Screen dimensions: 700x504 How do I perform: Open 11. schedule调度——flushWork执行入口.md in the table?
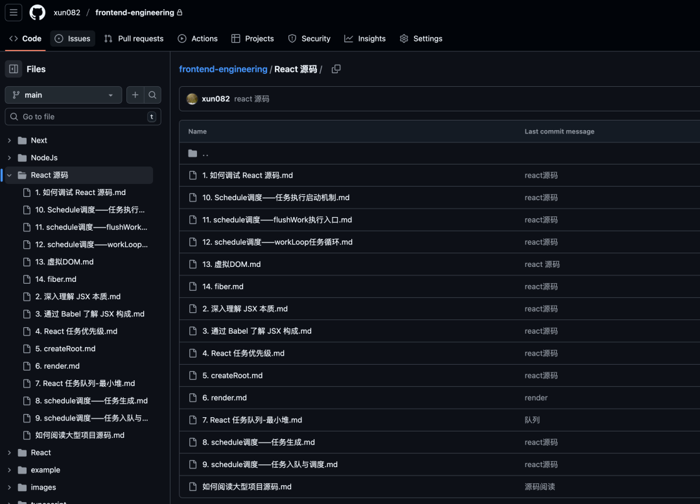click(x=277, y=220)
